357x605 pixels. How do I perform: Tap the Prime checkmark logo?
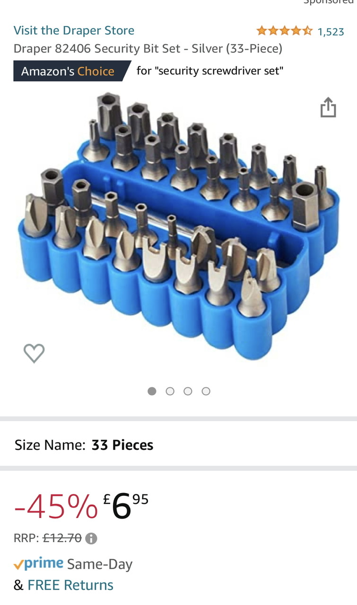click(x=38, y=563)
